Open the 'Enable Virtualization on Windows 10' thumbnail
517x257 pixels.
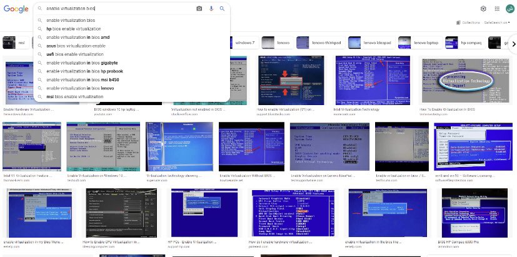(x=103, y=146)
